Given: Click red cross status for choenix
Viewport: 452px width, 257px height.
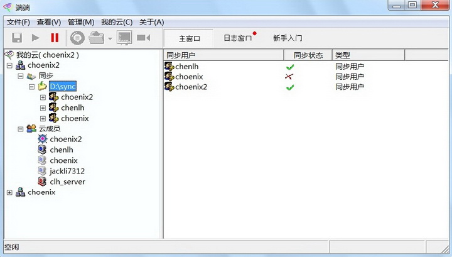Looking at the screenshot, I should click(289, 77).
